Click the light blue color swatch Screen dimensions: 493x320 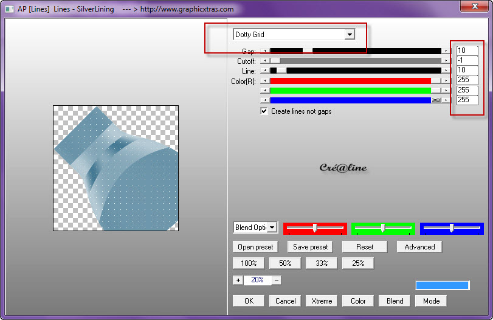point(443,285)
